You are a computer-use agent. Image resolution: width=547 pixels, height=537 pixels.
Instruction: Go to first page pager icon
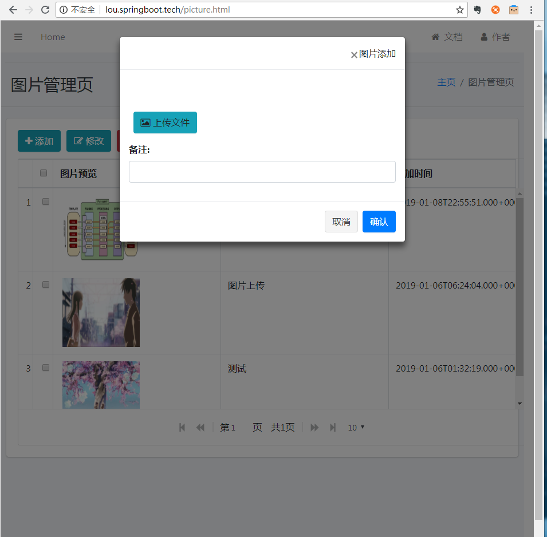coord(182,428)
